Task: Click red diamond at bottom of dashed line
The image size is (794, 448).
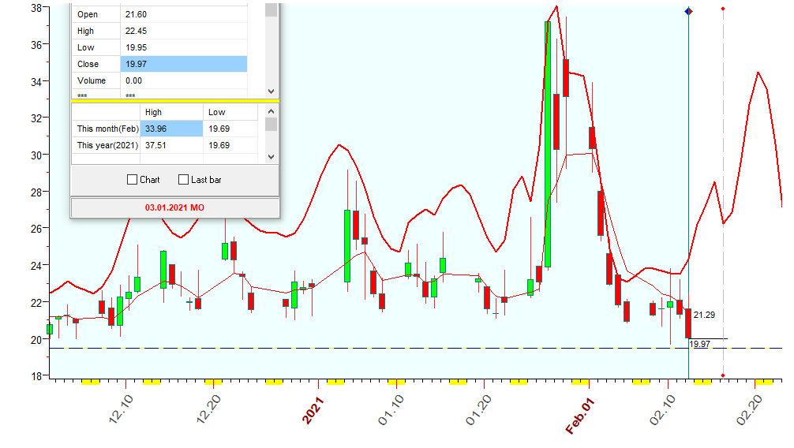Action: 724,375
